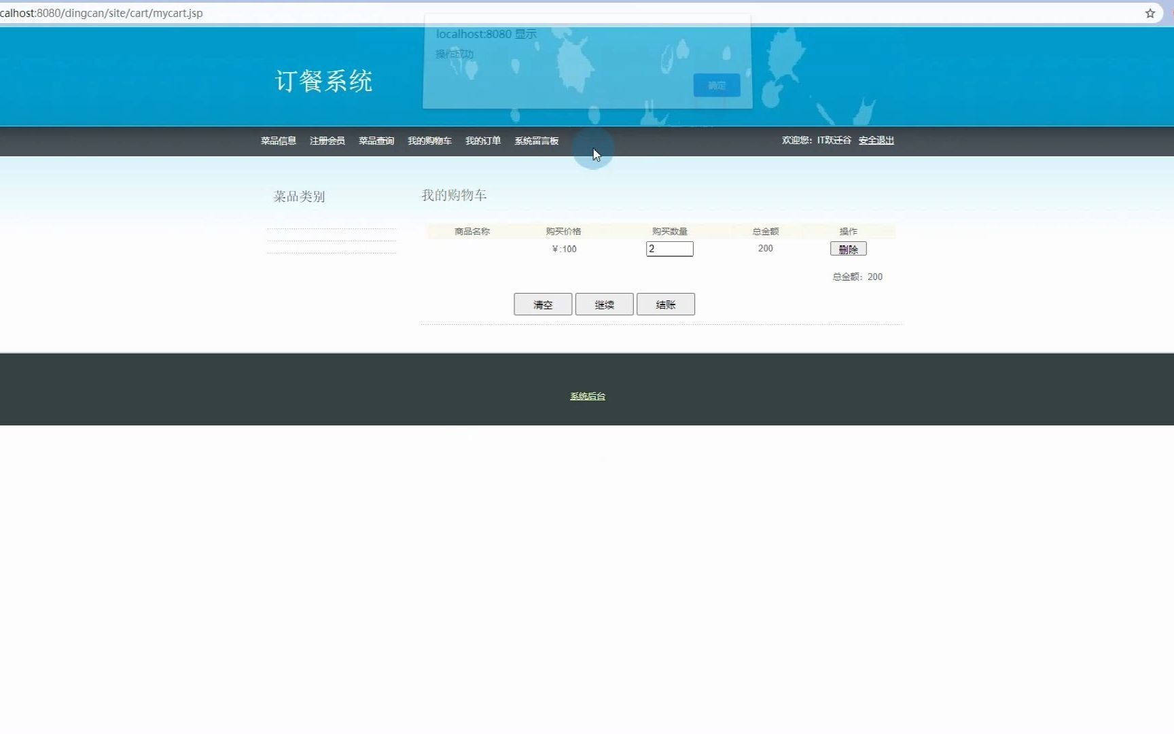Image resolution: width=1174 pixels, height=734 pixels.
Task: Open the 系统后台 admin backend link
Action: (x=587, y=396)
